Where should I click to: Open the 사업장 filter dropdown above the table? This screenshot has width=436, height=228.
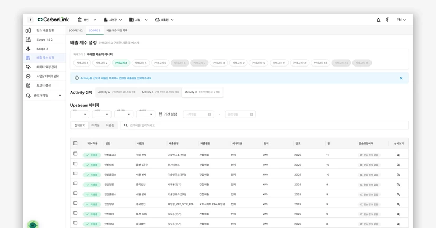102,114
